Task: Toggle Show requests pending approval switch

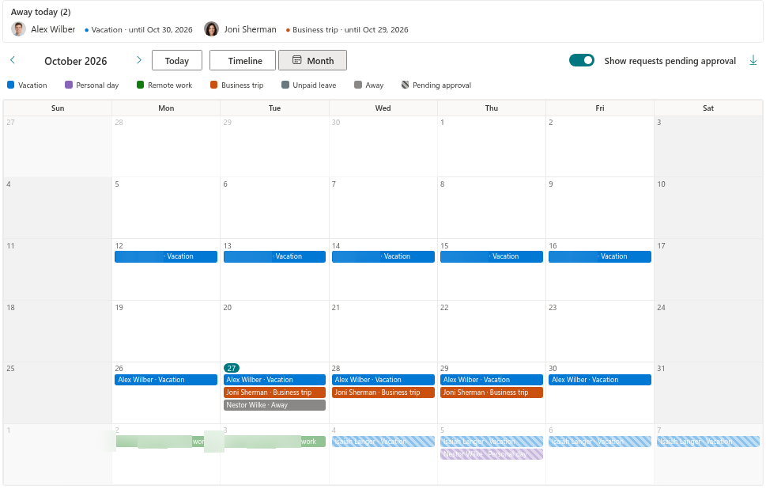Action: coord(581,60)
